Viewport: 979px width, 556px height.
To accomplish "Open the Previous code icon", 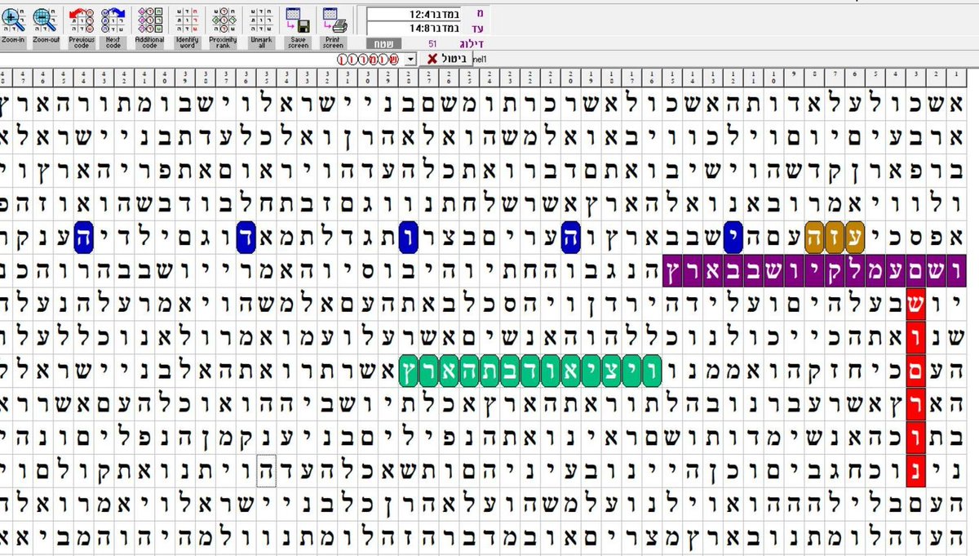I will [82, 24].
